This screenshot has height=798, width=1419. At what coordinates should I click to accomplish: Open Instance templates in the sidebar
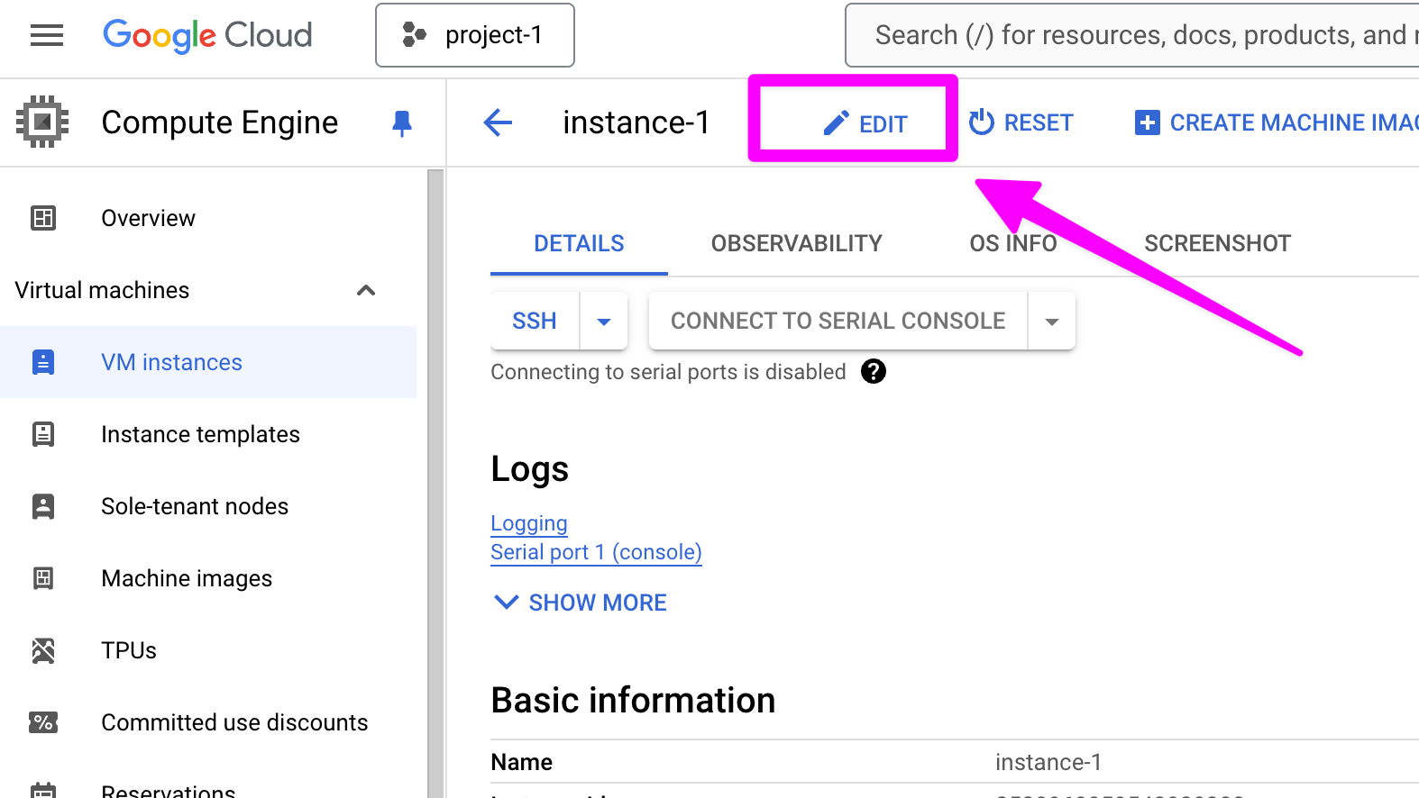click(x=208, y=434)
